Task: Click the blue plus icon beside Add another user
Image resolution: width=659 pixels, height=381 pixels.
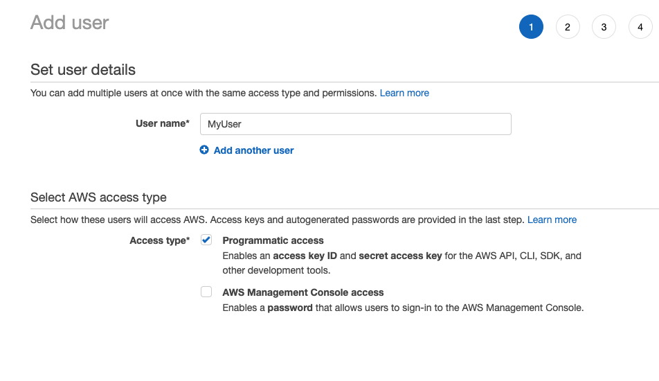Action: [204, 150]
